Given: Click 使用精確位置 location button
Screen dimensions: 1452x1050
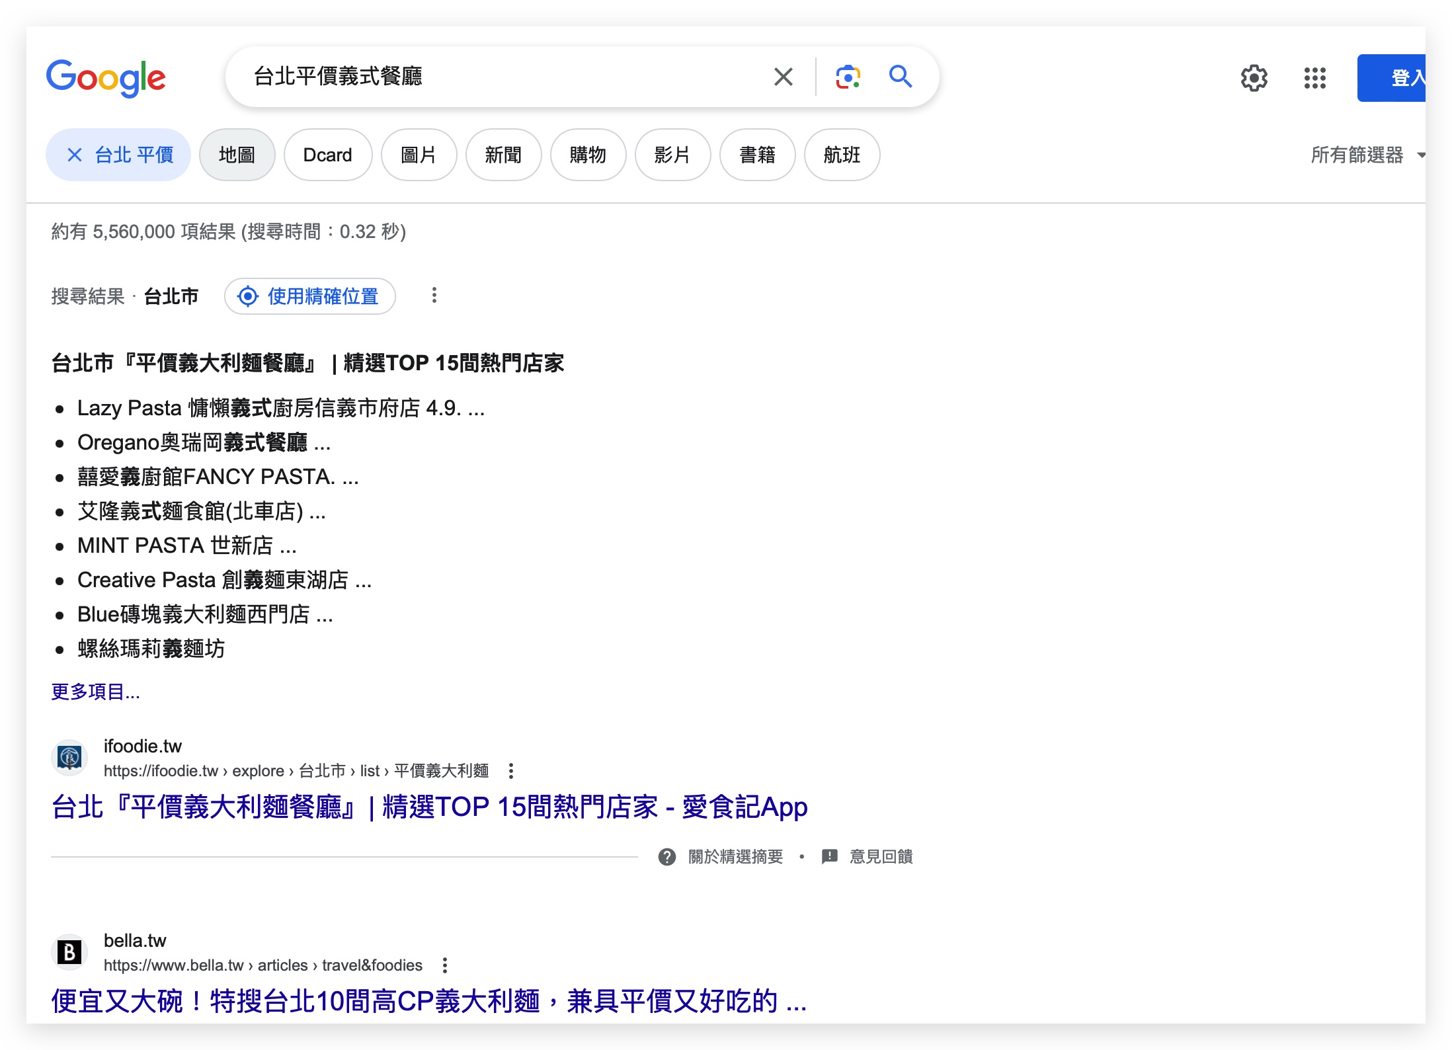Looking at the screenshot, I should (x=309, y=296).
